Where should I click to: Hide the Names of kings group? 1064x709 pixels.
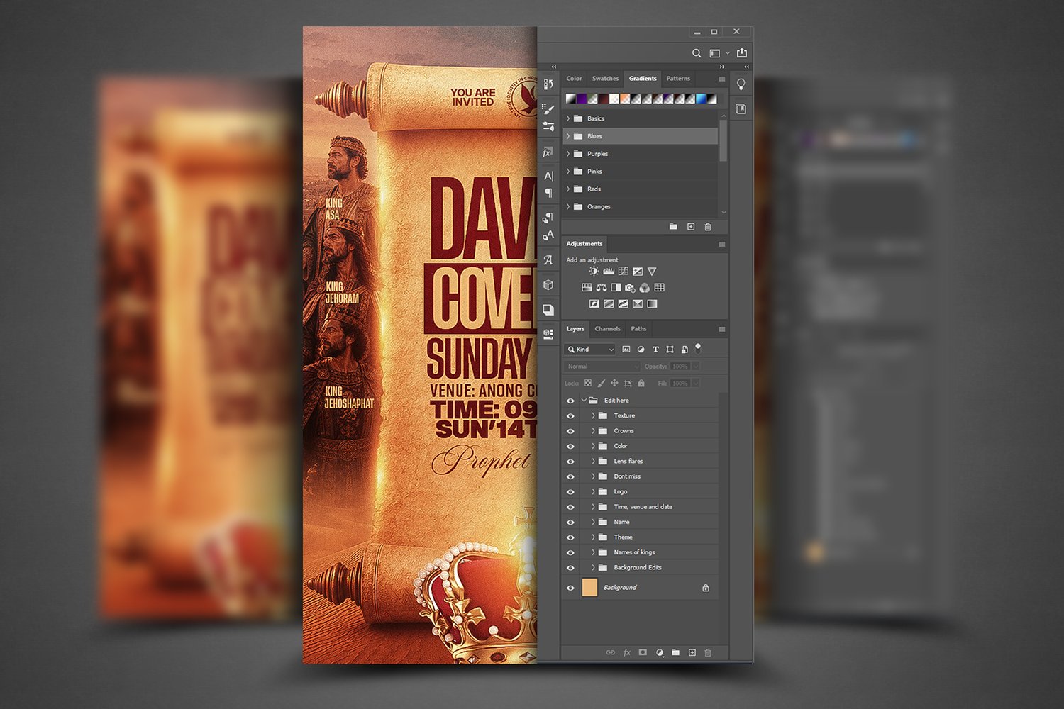[x=570, y=553]
